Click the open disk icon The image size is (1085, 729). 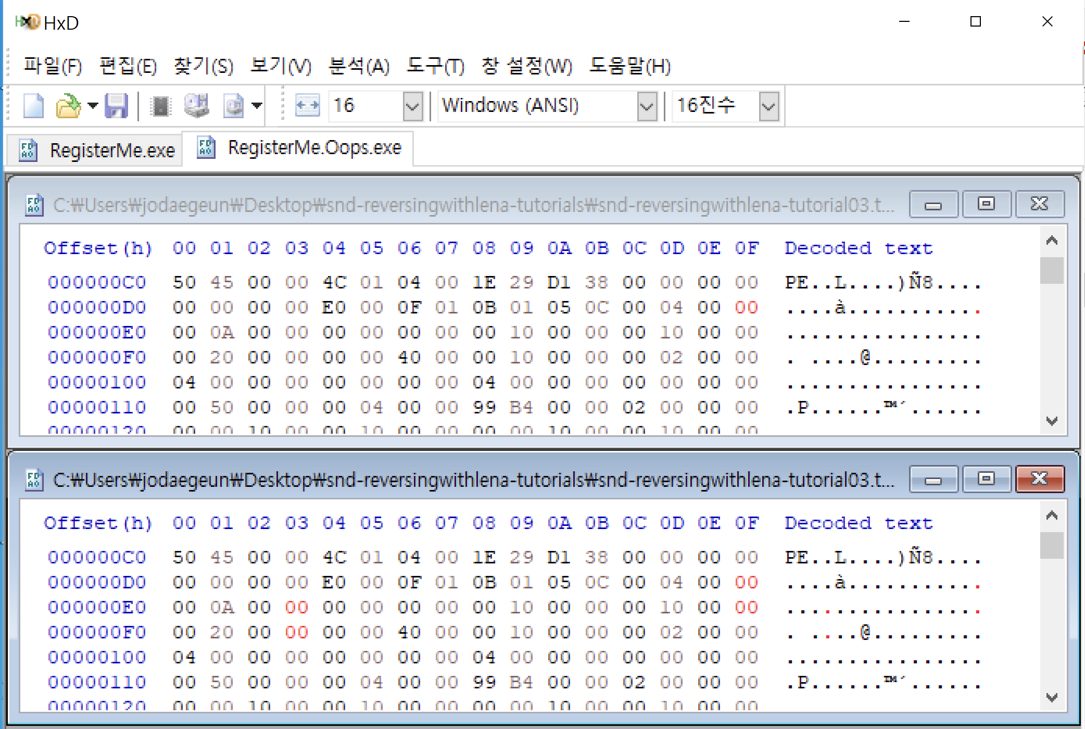197,106
